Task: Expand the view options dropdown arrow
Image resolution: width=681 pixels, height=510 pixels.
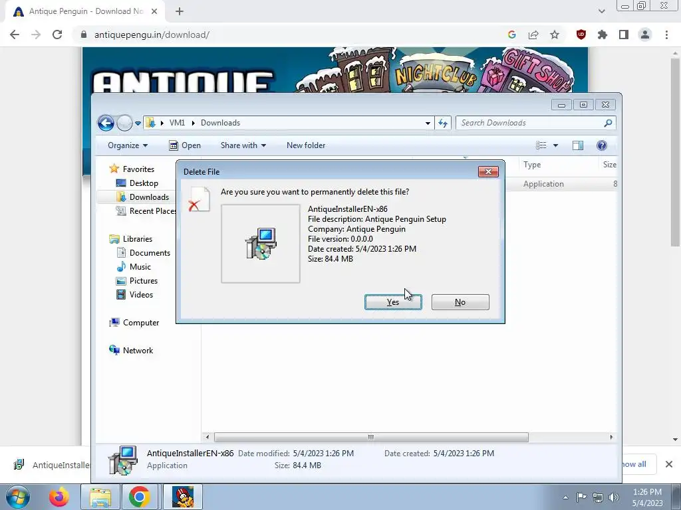Action: click(x=555, y=145)
